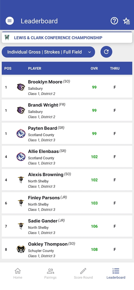This screenshot has width=134, height=290.
Task: Click the POS column header
Action: click(8, 69)
